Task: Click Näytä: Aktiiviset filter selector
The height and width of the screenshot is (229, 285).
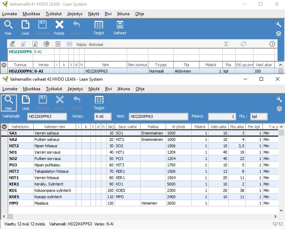Action: 90,45
